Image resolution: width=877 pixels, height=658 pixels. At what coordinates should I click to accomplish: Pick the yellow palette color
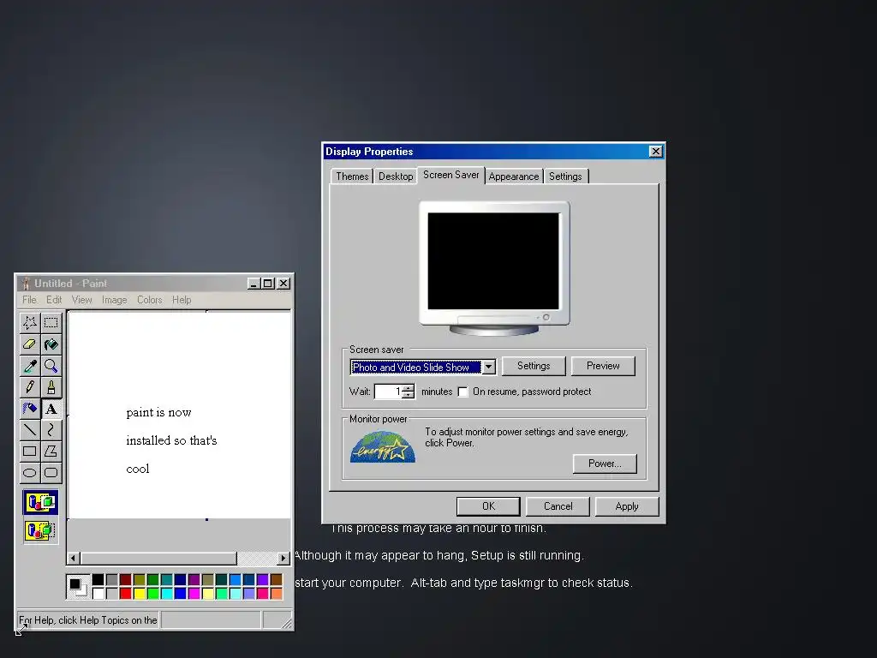140,593
